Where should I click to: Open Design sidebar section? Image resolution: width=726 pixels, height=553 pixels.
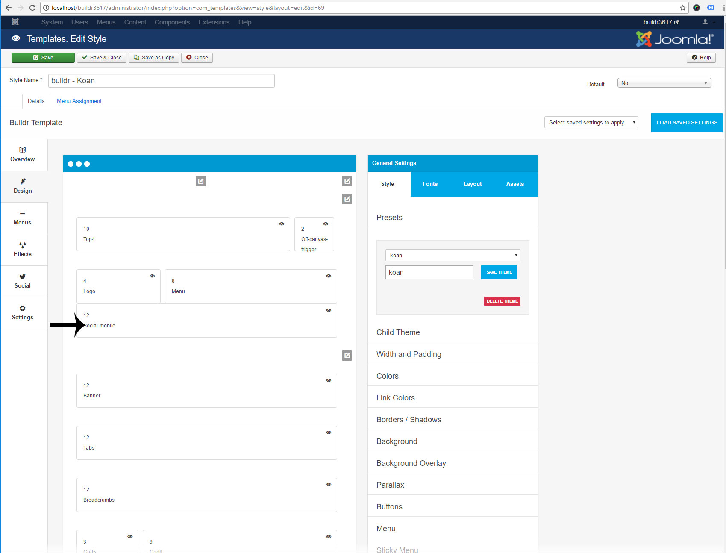tap(23, 186)
